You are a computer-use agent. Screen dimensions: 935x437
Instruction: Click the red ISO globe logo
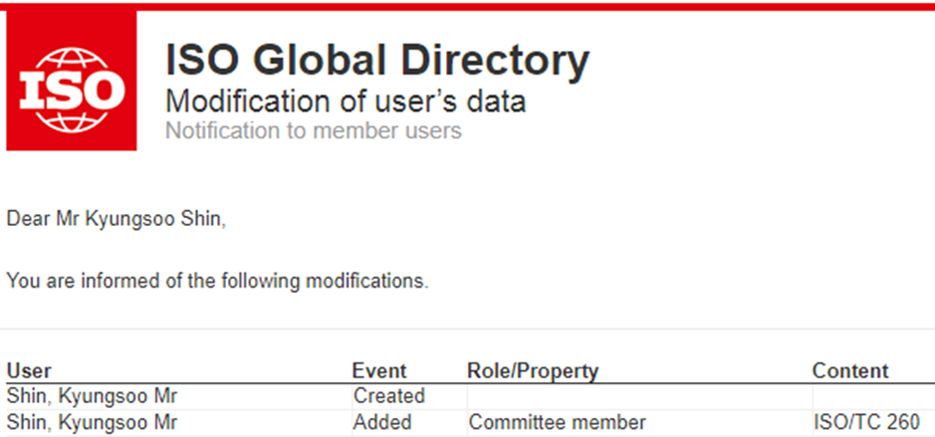(72, 81)
